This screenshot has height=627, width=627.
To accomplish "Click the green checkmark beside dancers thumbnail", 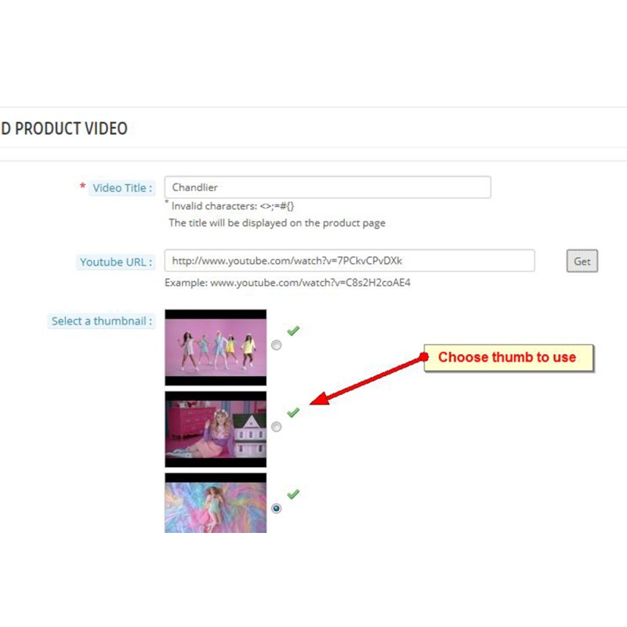I will [x=293, y=331].
